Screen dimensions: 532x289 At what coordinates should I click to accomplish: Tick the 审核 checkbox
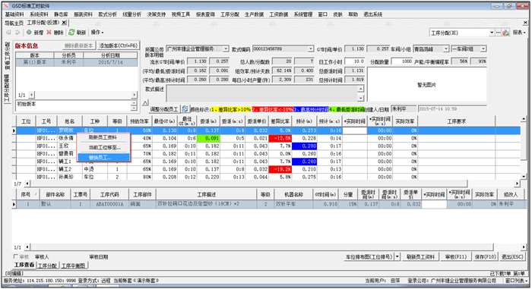pos(16,257)
